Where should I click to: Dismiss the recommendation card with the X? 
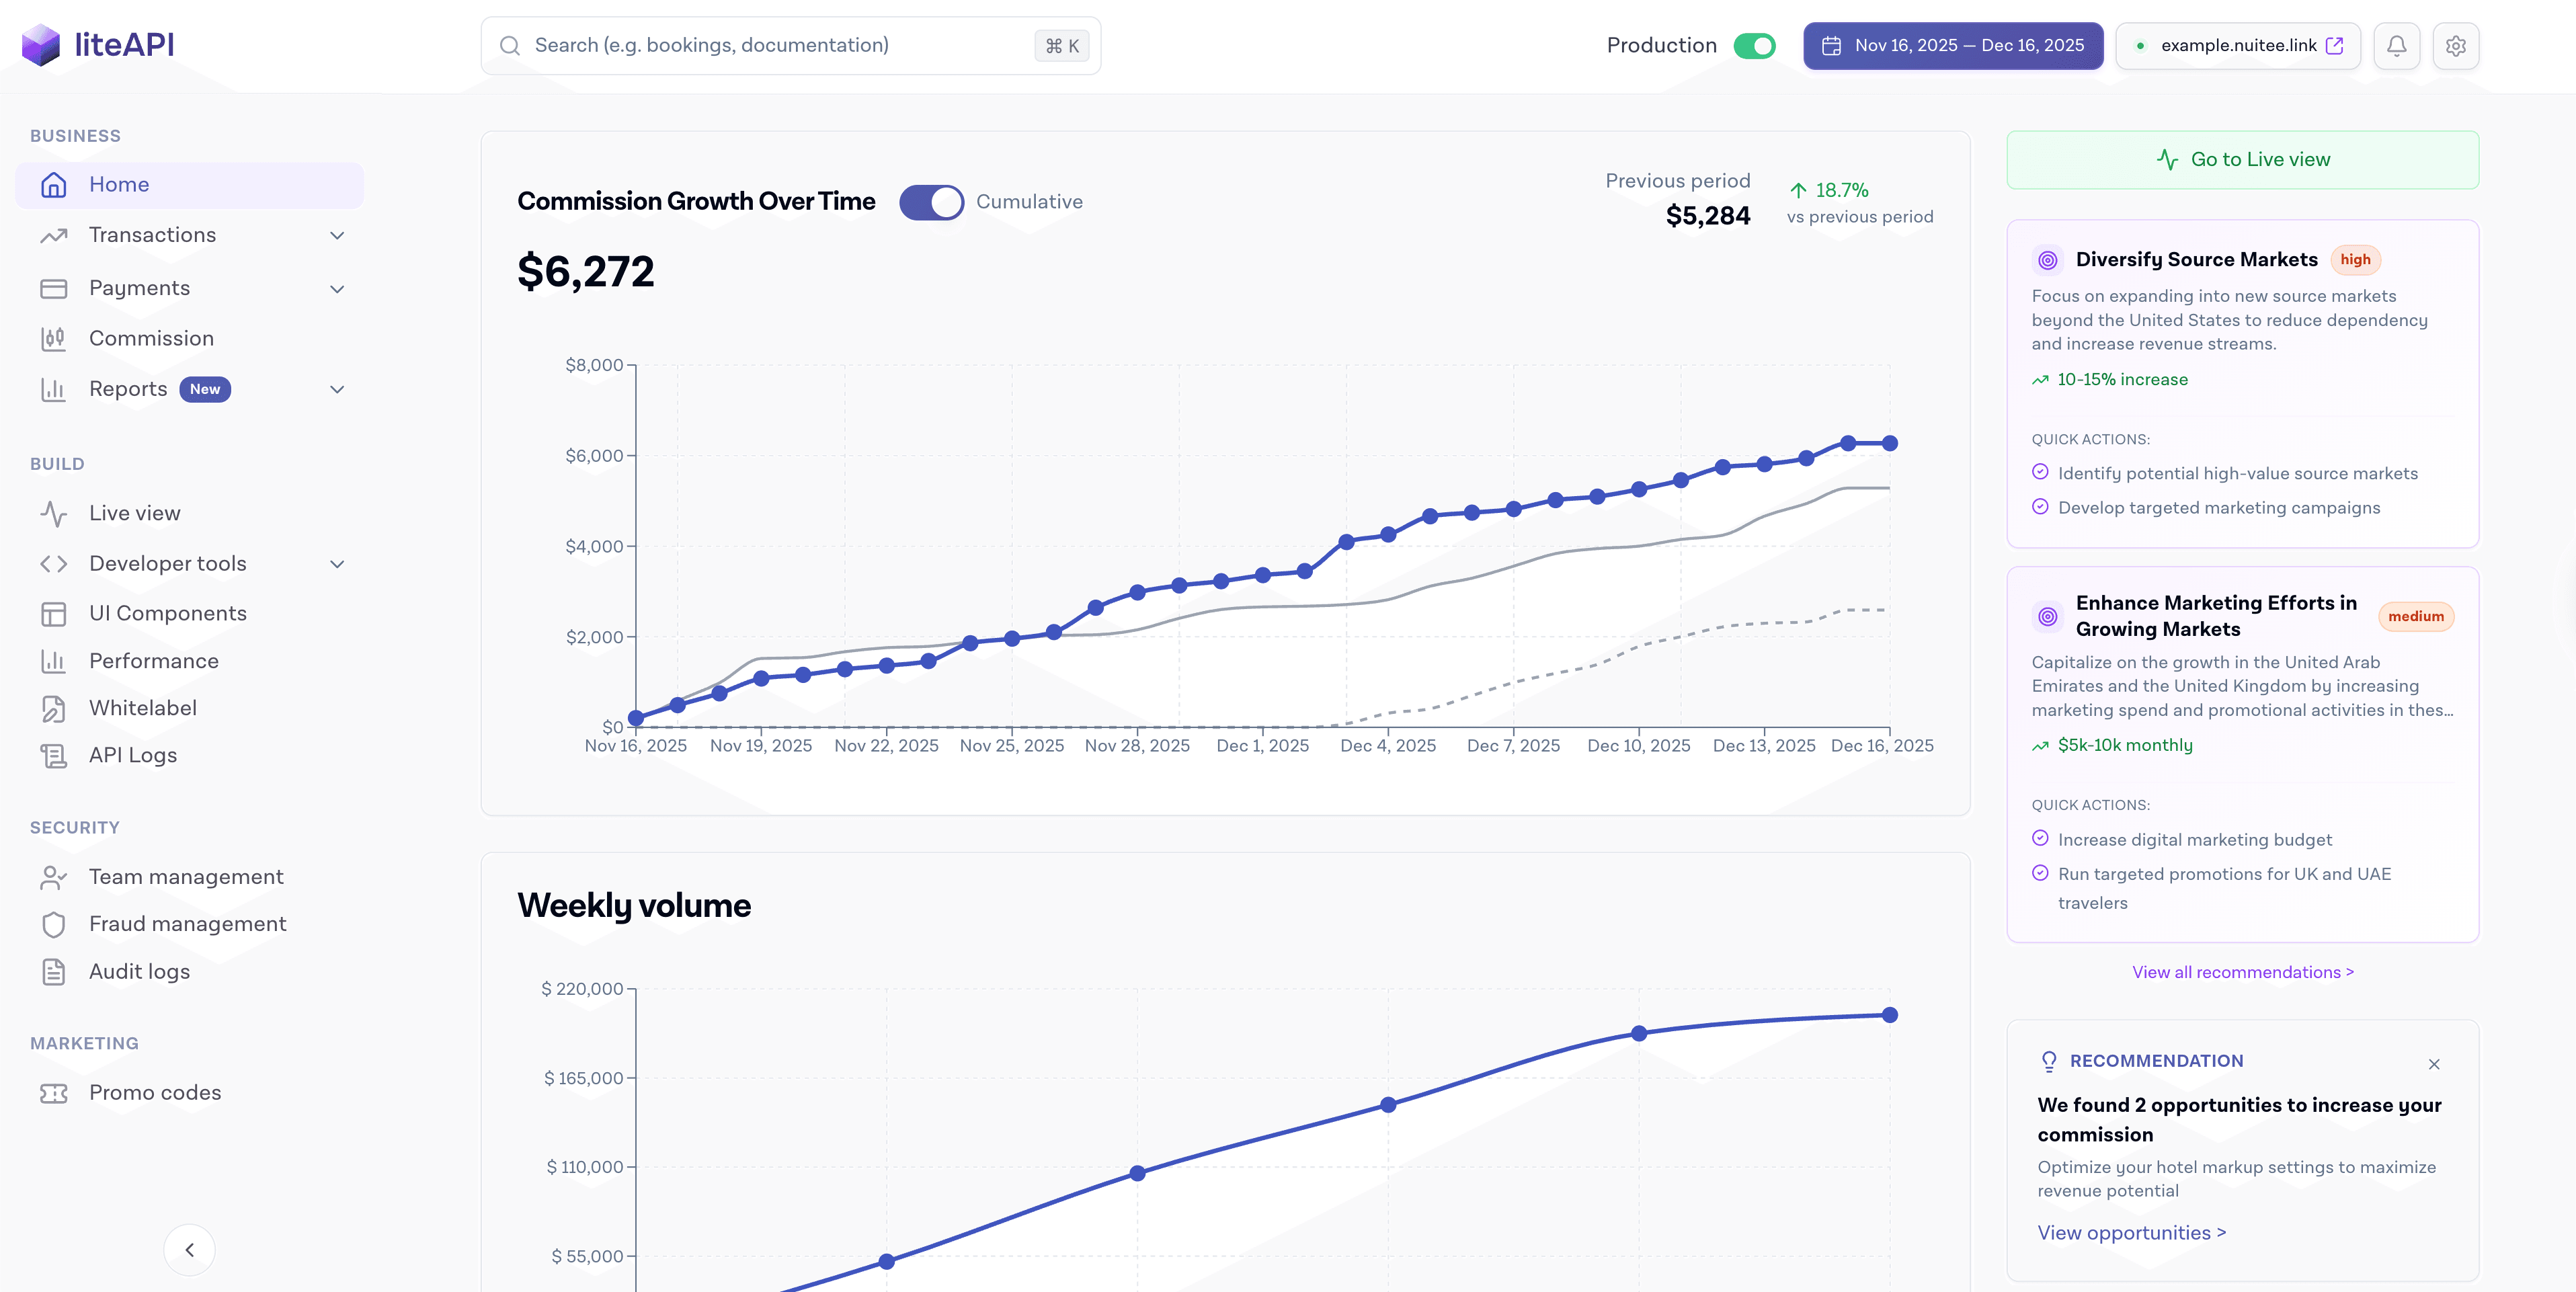2434,1064
